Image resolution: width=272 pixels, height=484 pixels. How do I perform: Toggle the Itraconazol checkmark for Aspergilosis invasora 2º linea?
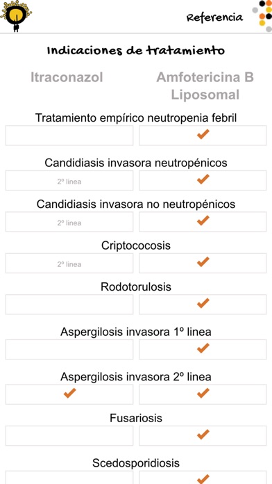click(69, 394)
